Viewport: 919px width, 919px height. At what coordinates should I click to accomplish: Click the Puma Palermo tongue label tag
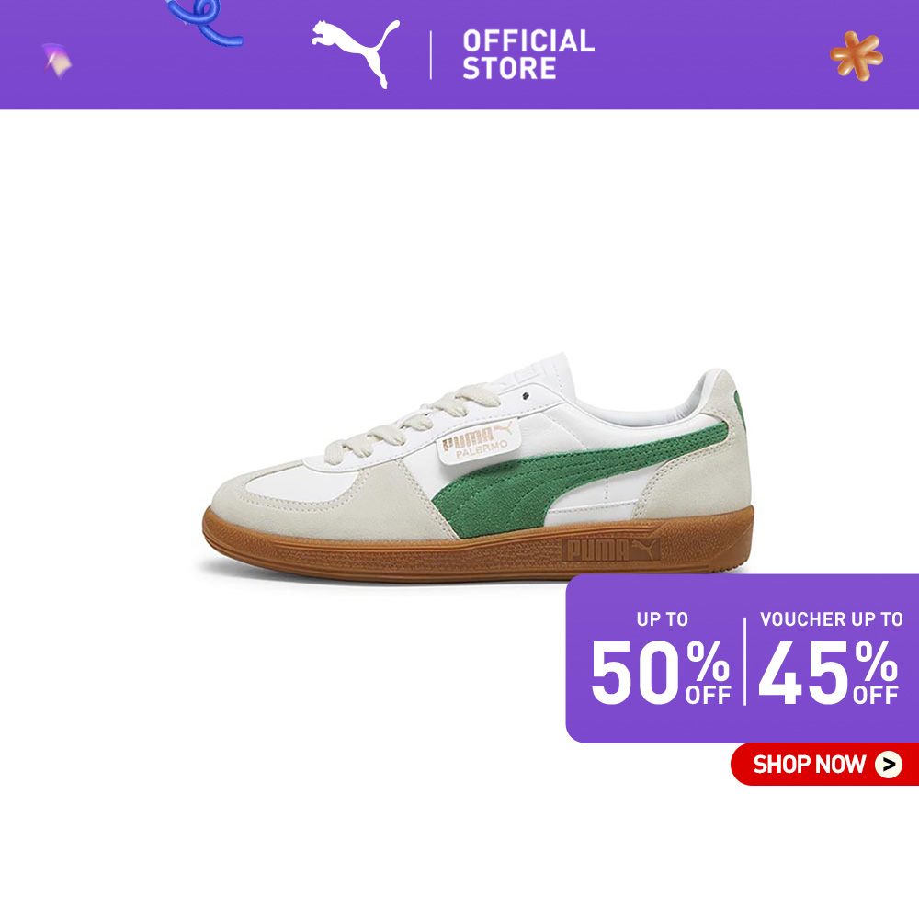pos(478,442)
